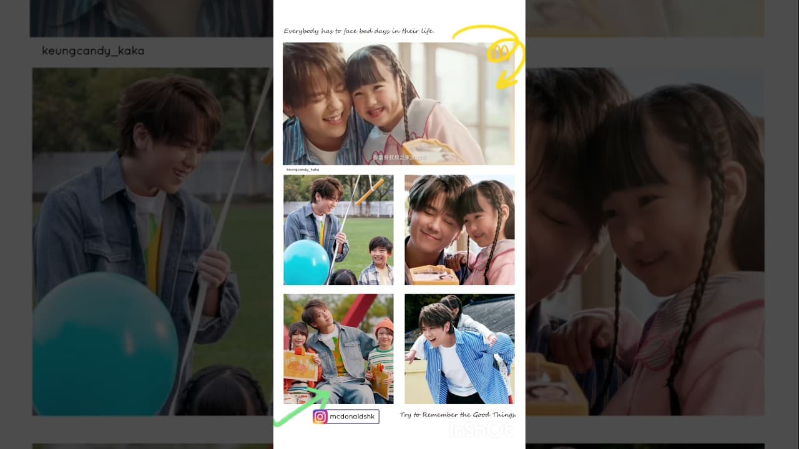Screen dimensions: 799x449
Task: Click the small "keungcandy_kaka" credit under the top photo
Action: pyautogui.click(x=303, y=169)
